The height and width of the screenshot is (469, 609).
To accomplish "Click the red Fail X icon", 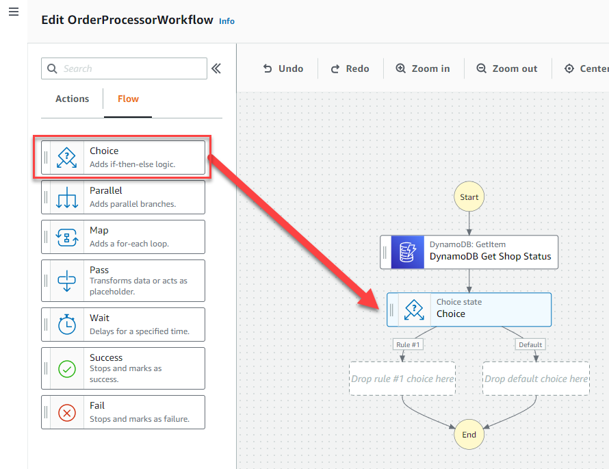I will pos(67,413).
